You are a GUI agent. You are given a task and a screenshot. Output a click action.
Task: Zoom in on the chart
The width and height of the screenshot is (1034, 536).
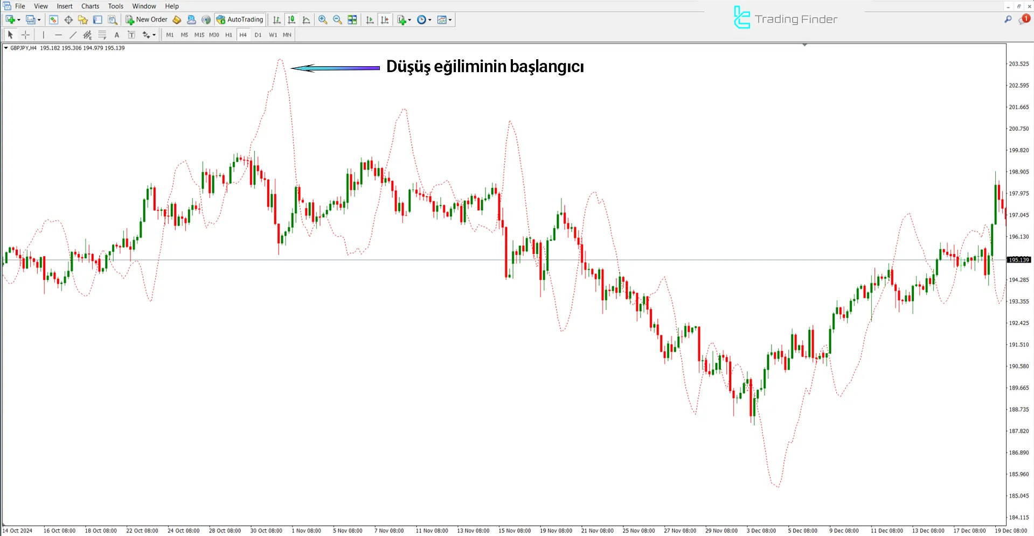323,20
